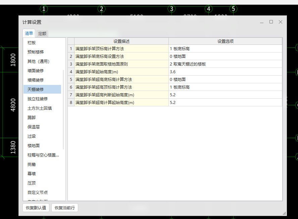This screenshot has height=219, width=298.
Task: Edit the 3.6 value for 起始高度
Action: coord(225,72)
